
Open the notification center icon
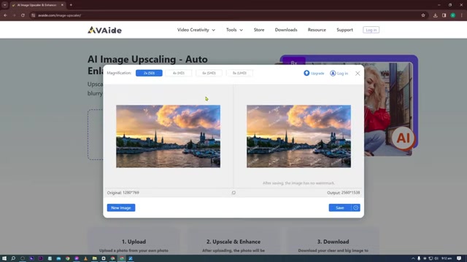pyautogui.click(x=459, y=258)
